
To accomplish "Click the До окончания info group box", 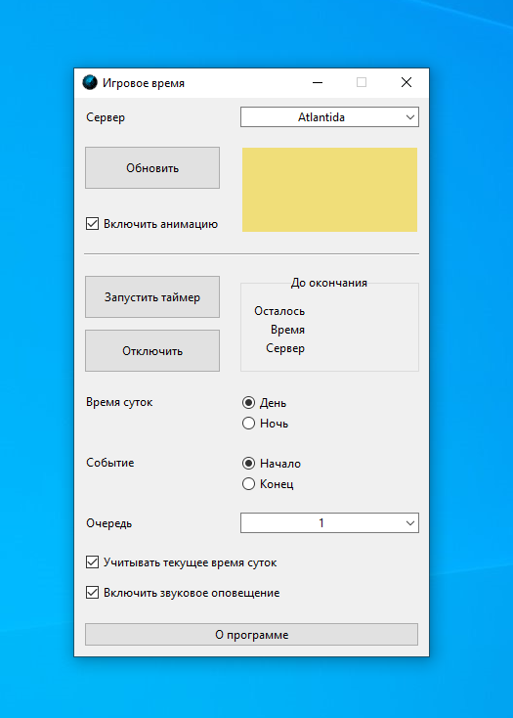I will [x=329, y=324].
